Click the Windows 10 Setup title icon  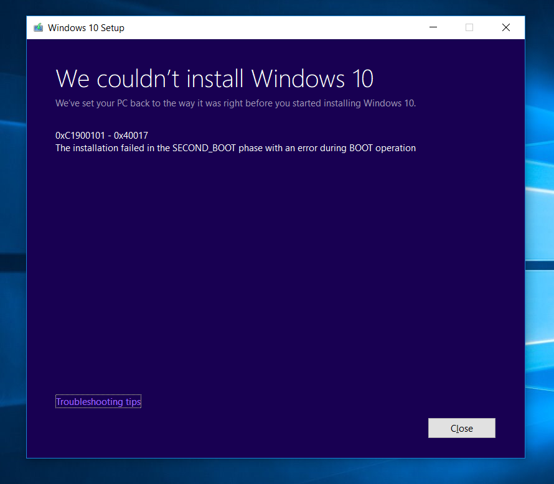38,27
